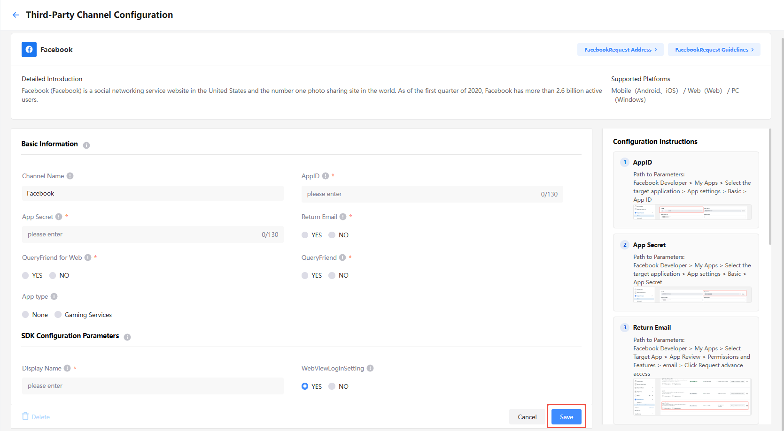Viewport: 784px width, 431px height.
Task: Show the WebViewLoginSetting info tooltip
Action: tap(370, 368)
